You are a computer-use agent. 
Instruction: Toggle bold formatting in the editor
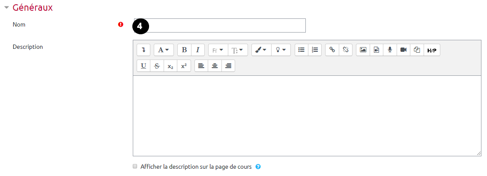[x=184, y=50]
